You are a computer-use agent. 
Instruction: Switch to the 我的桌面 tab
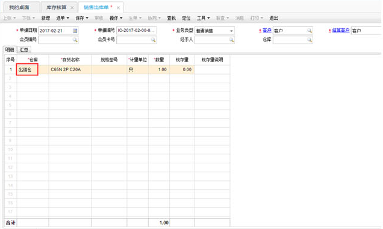19,7
